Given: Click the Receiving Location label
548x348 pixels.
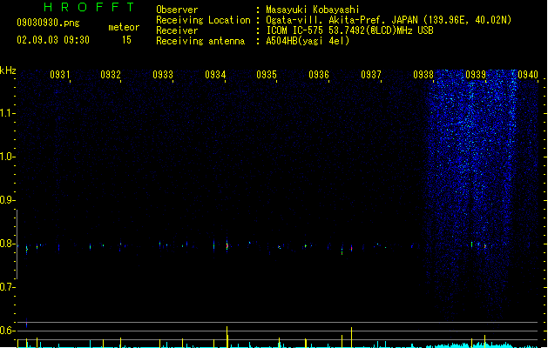Looking at the screenshot, I should (x=203, y=20).
